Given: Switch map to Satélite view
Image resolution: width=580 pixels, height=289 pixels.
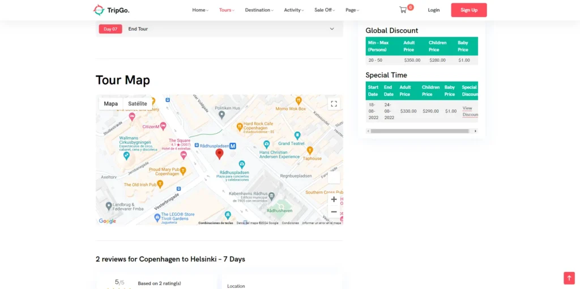Looking at the screenshot, I should tap(138, 104).
